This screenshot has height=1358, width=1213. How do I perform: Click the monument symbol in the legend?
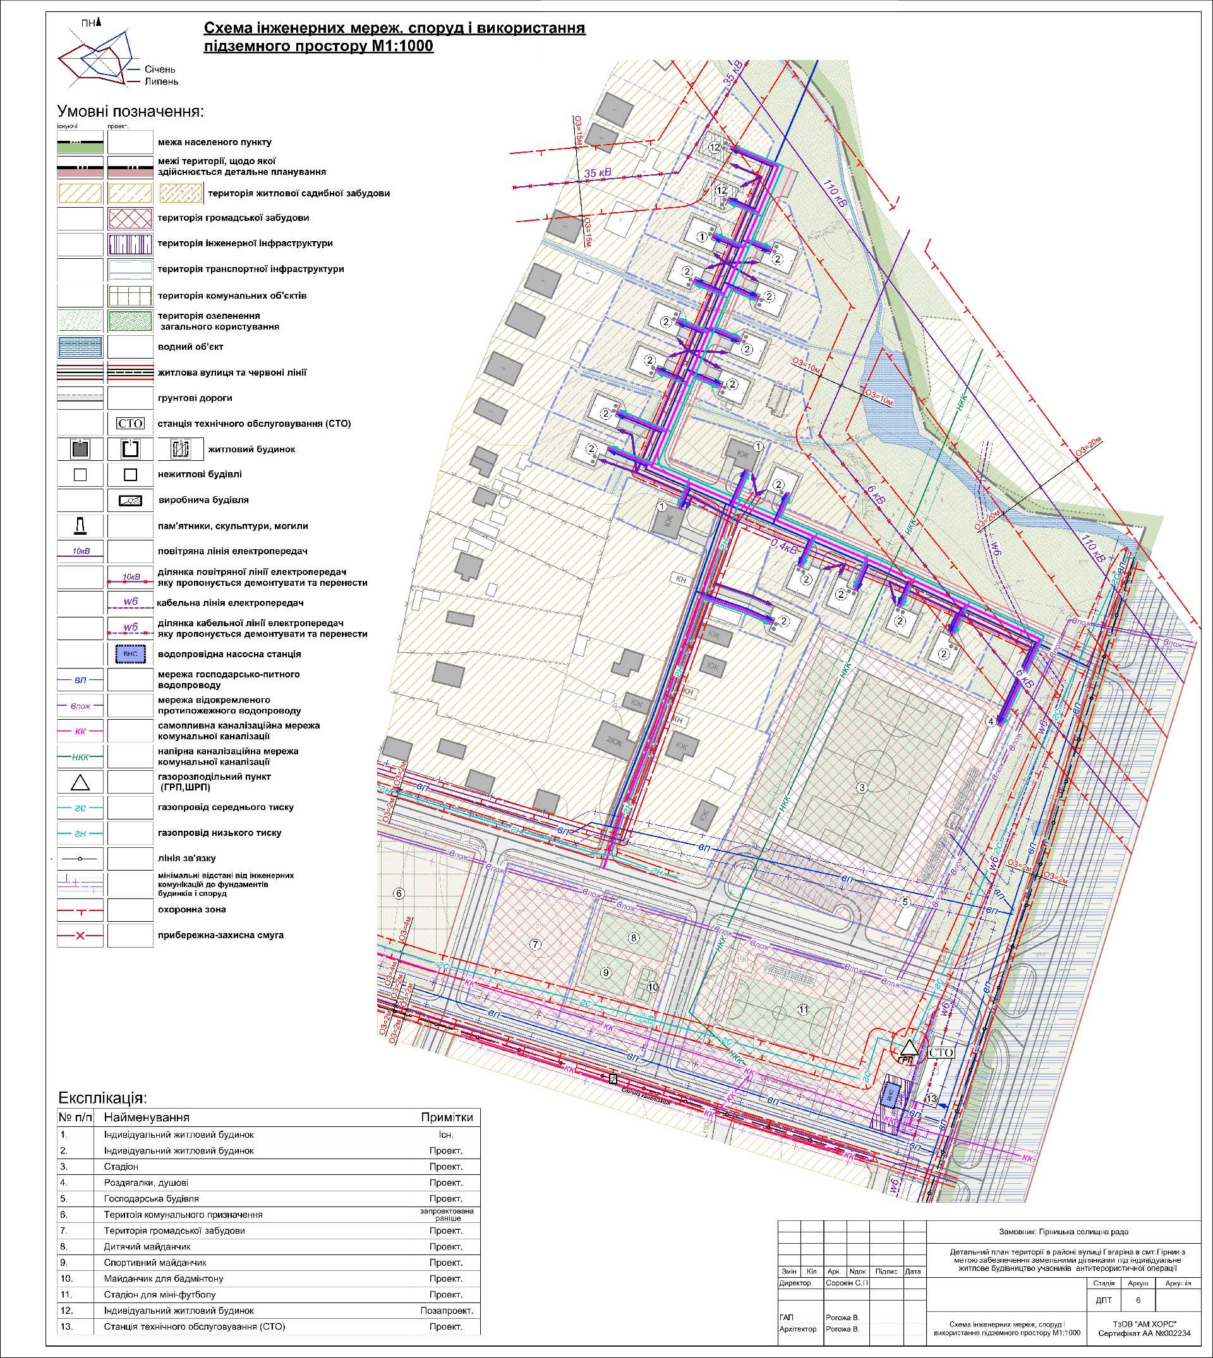80,526
